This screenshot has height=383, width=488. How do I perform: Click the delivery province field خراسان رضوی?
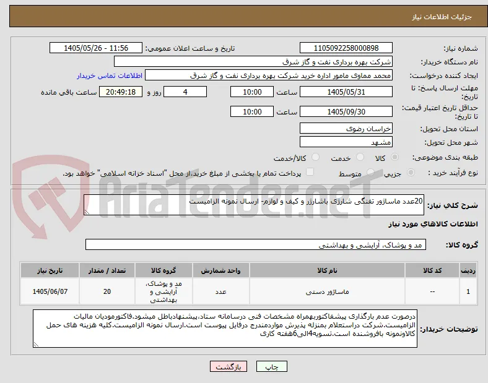tap(346, 129)
